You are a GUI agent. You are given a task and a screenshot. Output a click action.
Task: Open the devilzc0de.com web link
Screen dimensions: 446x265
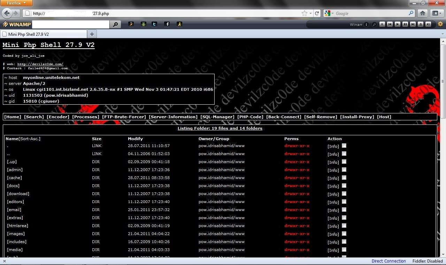tap(40, 64)
